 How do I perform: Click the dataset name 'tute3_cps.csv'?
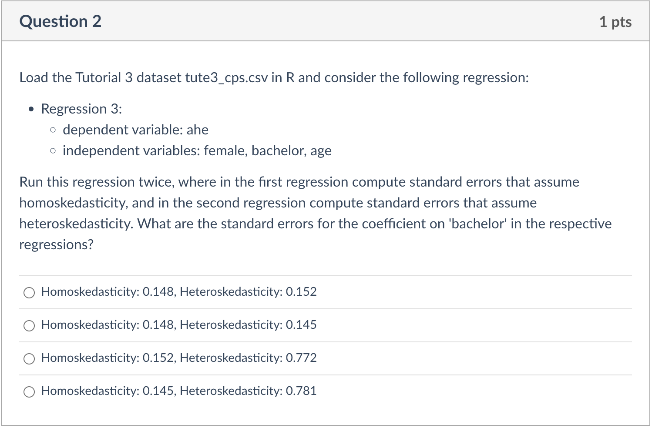pyautogui.click(x=228, y=78)
